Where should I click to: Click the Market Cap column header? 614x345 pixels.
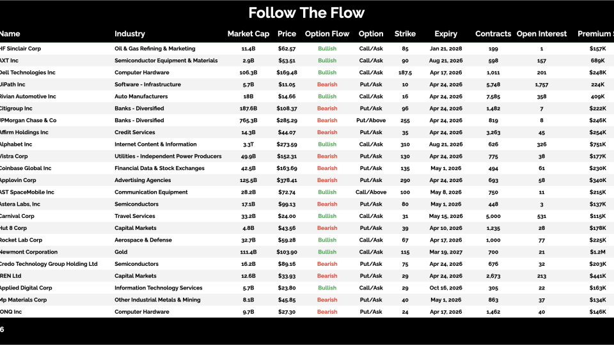pos(249,34)
